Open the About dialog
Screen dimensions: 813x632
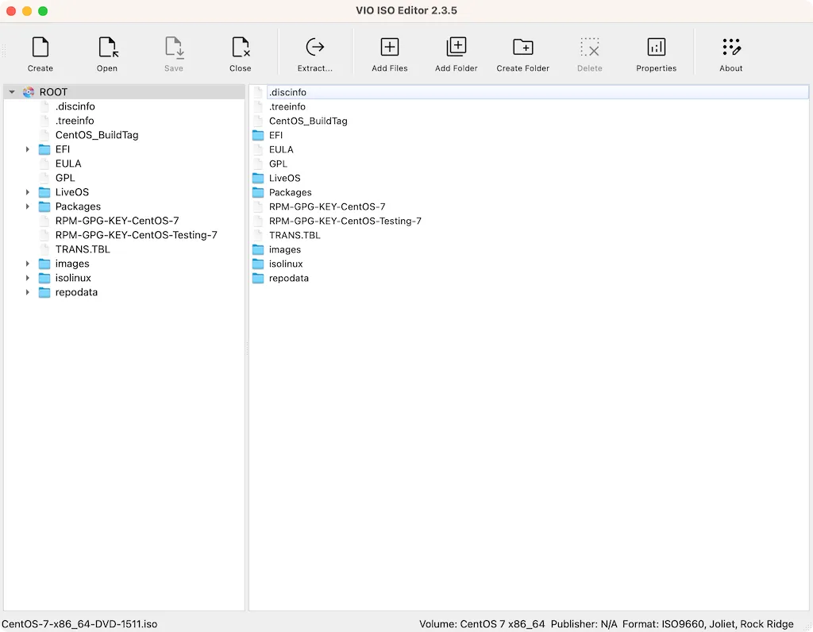coord(730,52)
